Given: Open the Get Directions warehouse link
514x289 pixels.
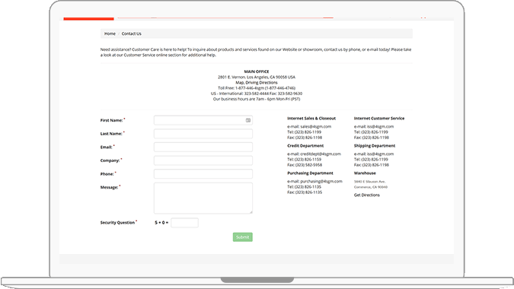Looking at the screenshot, I should [x=367, y=195].
